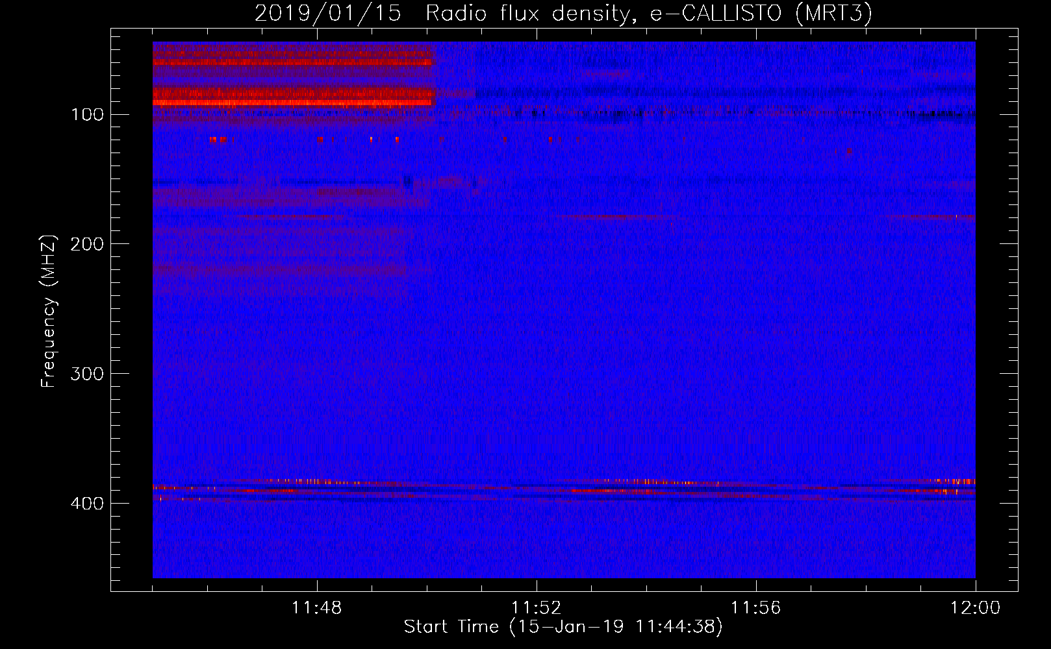
Task: Click the 100 frequency tick label
Action: click(x=88, y=115)
